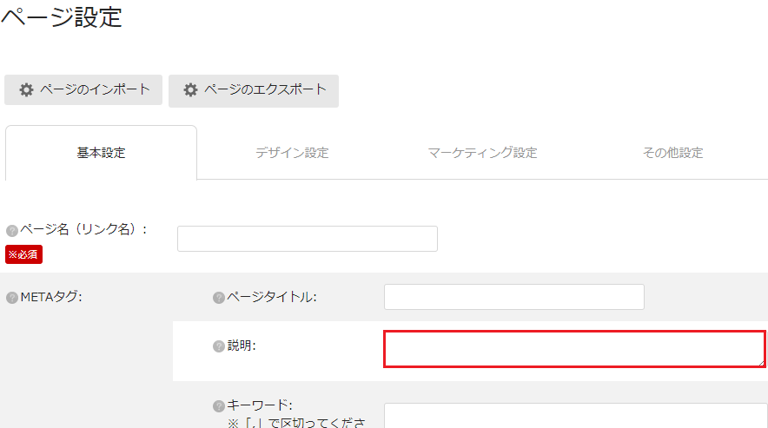Open help icon beside ページ名（リンク名）
768x428 pixels.
[x=12, y=231]
